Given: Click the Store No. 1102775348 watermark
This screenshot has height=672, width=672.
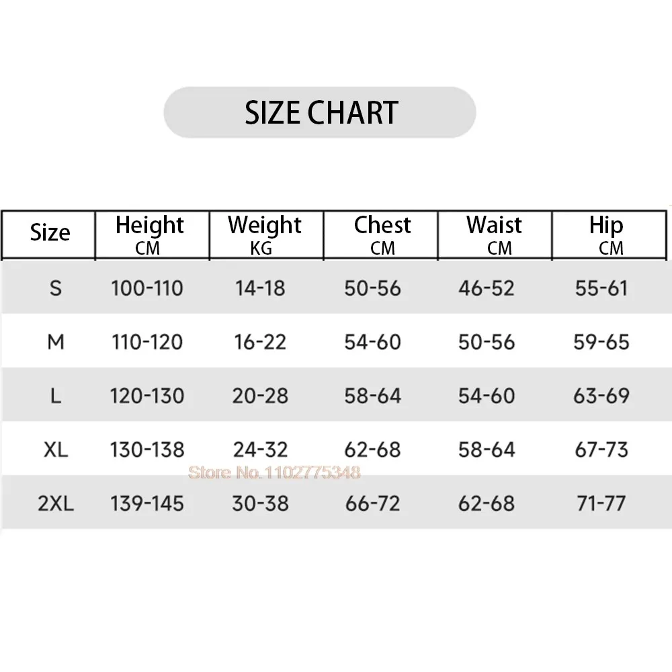Looking at the screenshot, I should pyautogui.click(x=274, y=472).
